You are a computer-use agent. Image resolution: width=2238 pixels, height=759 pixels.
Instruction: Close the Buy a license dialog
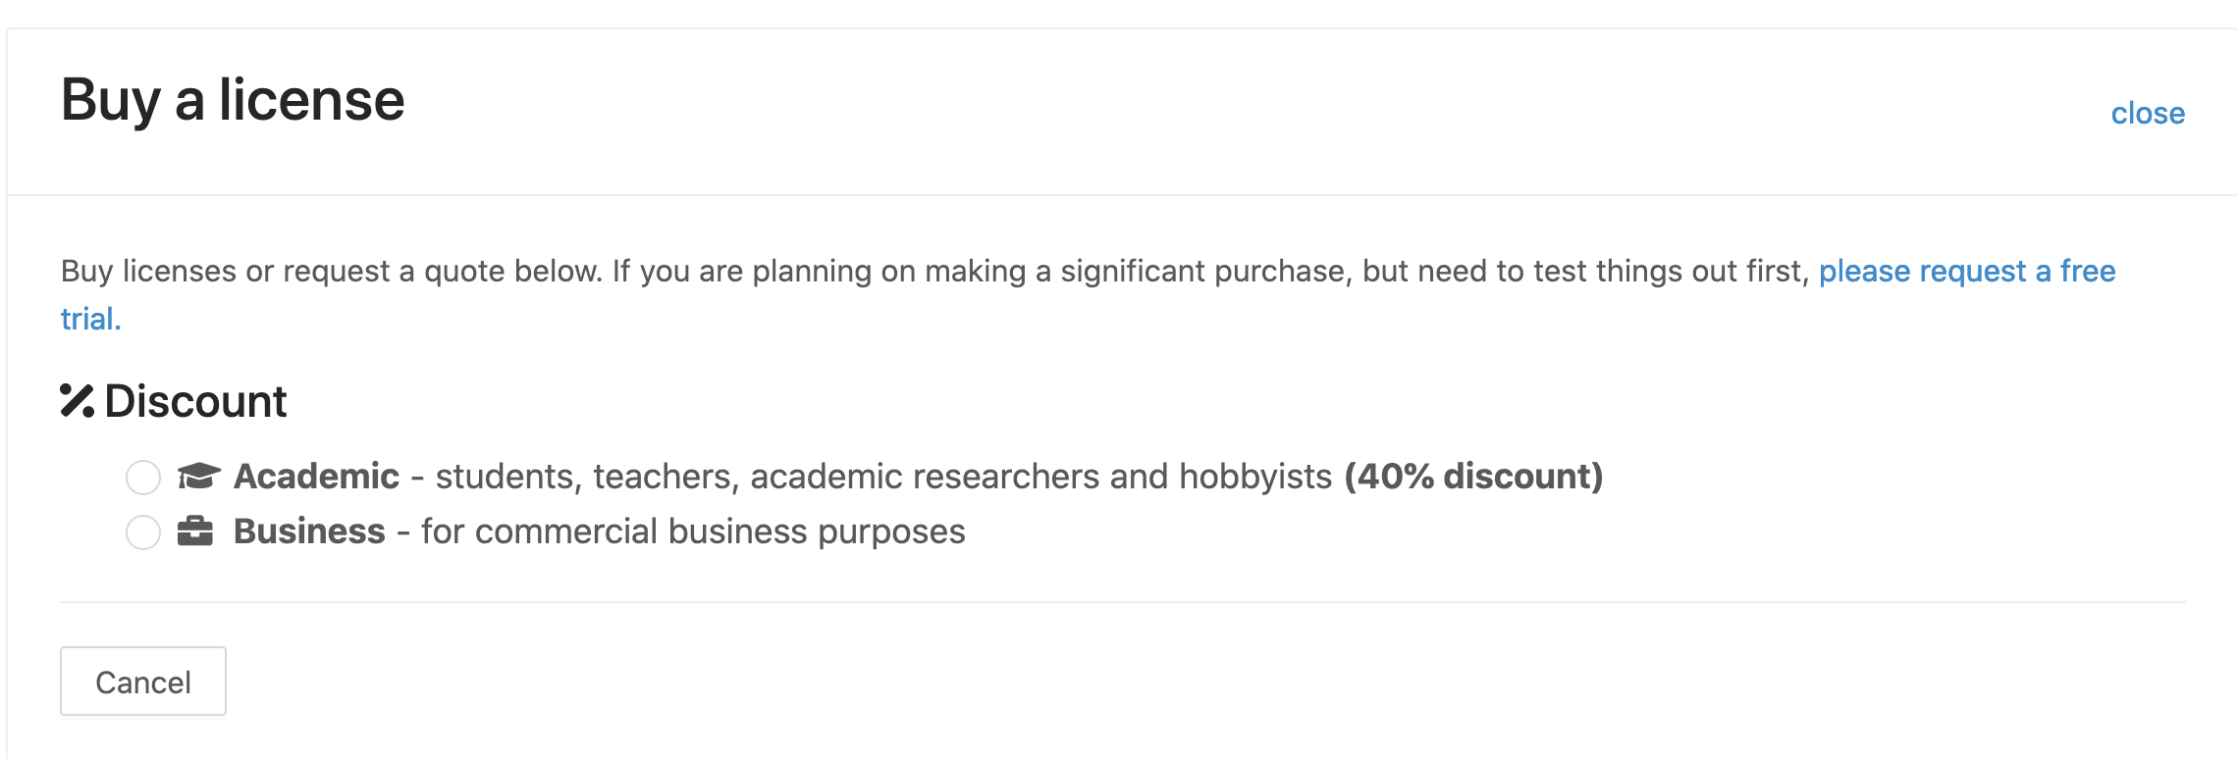tap(2148, 114)
